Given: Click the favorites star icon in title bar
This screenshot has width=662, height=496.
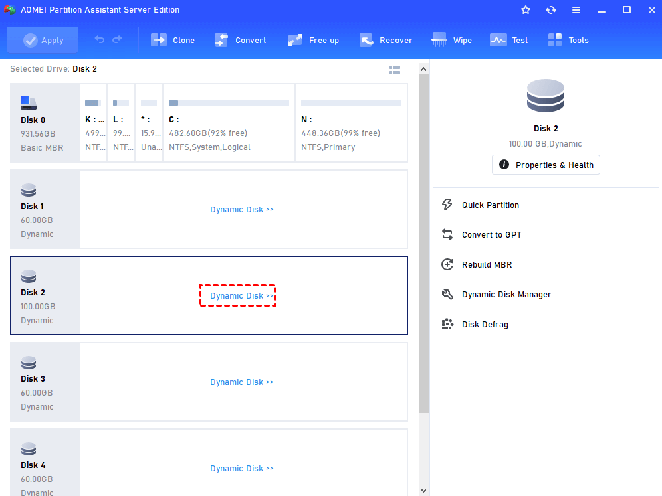Looking at the screenshot, I should pyautogui.click(x=526, y=10).
